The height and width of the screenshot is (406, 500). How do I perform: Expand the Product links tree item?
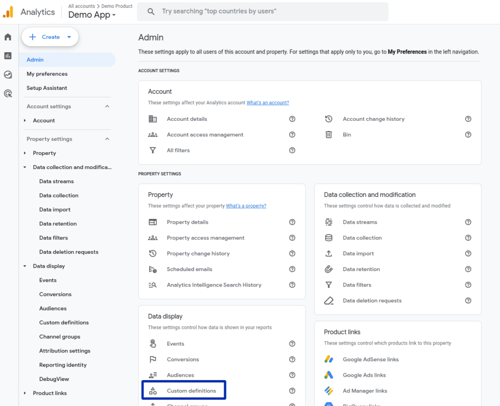point(25,393)
